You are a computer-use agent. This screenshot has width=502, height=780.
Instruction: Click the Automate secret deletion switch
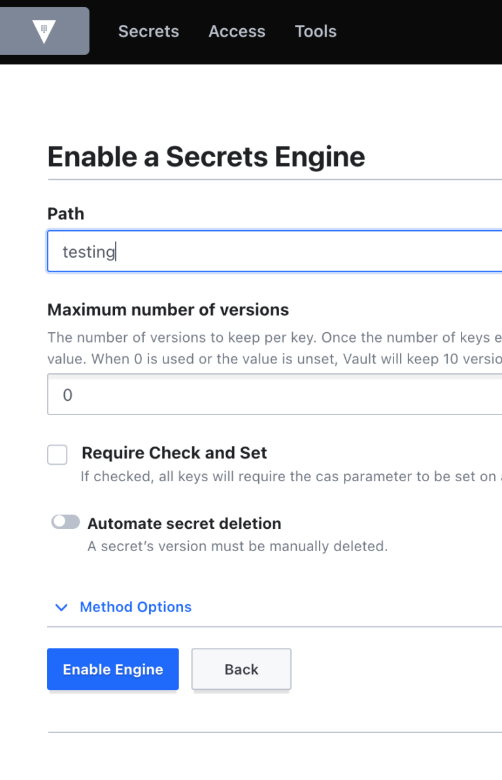pos(65,521)
